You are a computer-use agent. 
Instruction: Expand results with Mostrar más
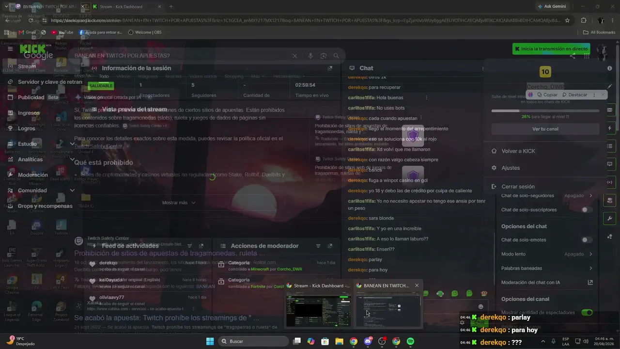[x=179, y=203]
